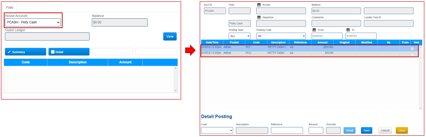Select the Folio tab
426x137 pixels.
tap(10, 7)
